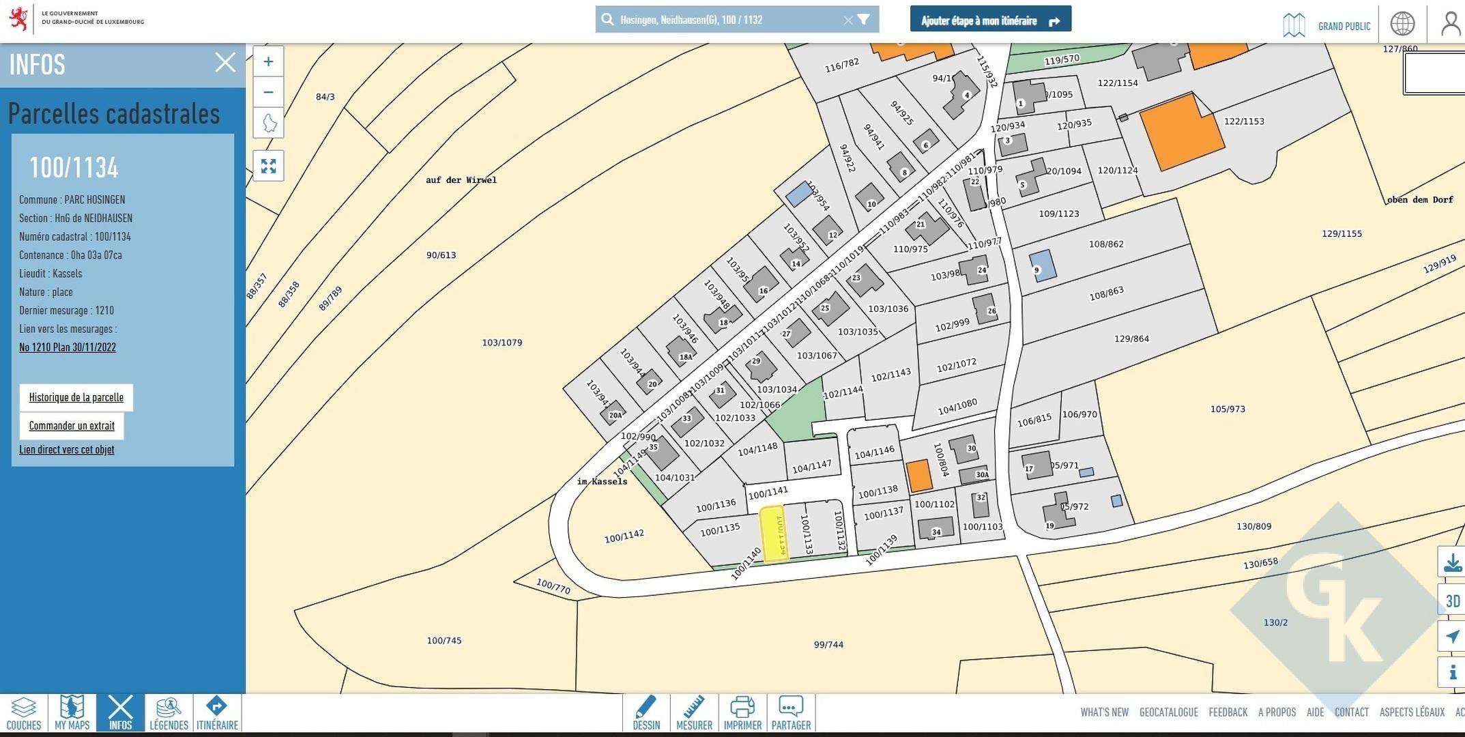Open the Aide help link

1315,712
